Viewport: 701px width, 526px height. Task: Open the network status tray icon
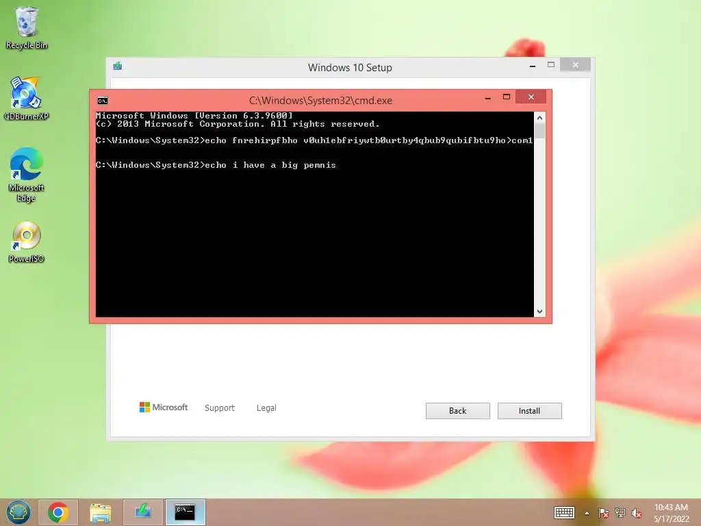click(x=620, y=513)
